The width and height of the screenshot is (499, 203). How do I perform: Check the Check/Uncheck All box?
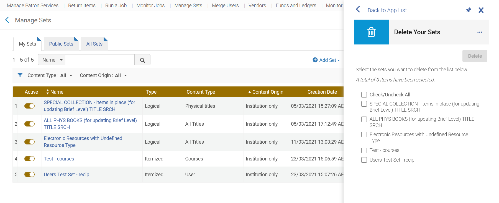click(x=364, y=95)
